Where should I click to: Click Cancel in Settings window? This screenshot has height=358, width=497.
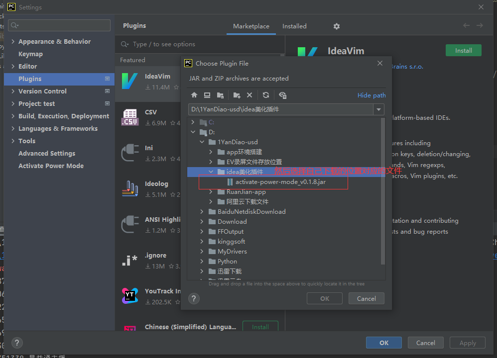(x=426, y=343)
